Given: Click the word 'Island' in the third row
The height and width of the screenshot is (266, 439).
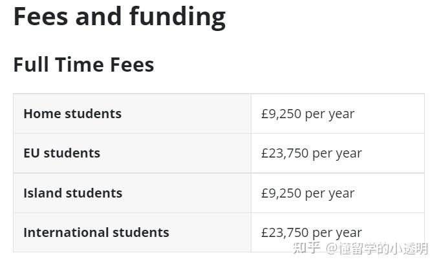Looking at the screenshot, I should pyautogui.click(x=43, y=193).
